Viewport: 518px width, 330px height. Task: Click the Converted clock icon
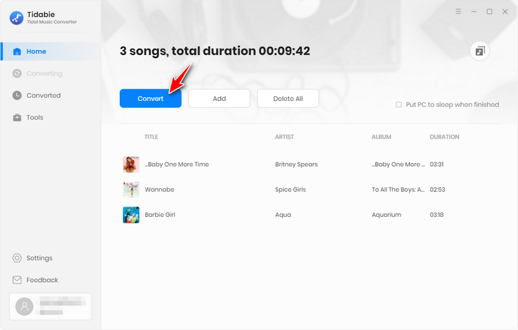(17, 95)
